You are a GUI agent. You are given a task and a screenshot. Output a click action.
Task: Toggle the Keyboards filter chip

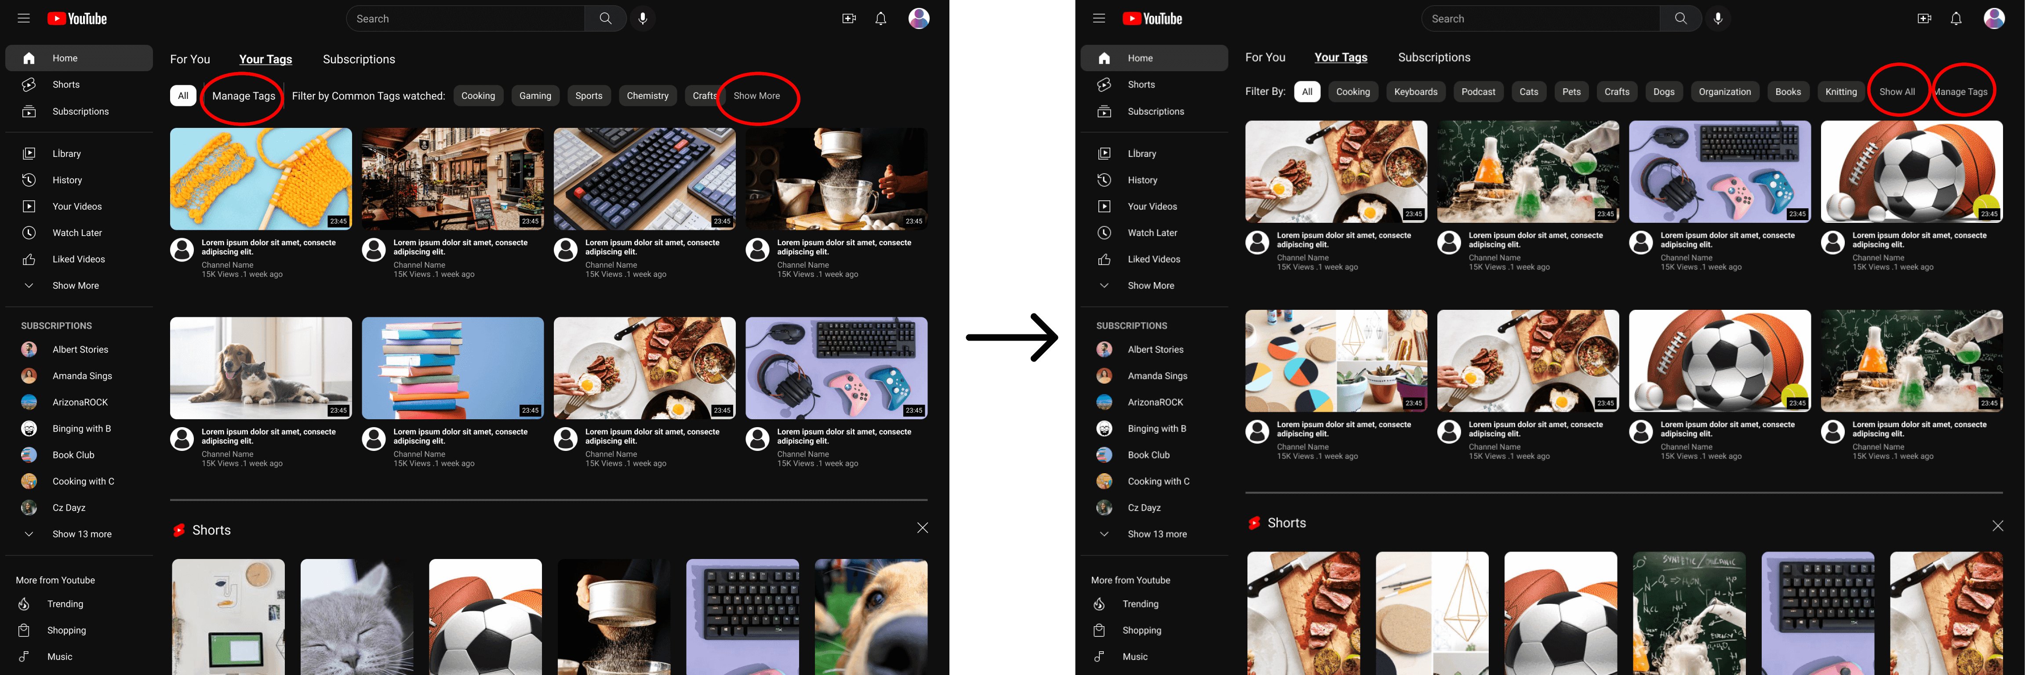point(1415,92)
